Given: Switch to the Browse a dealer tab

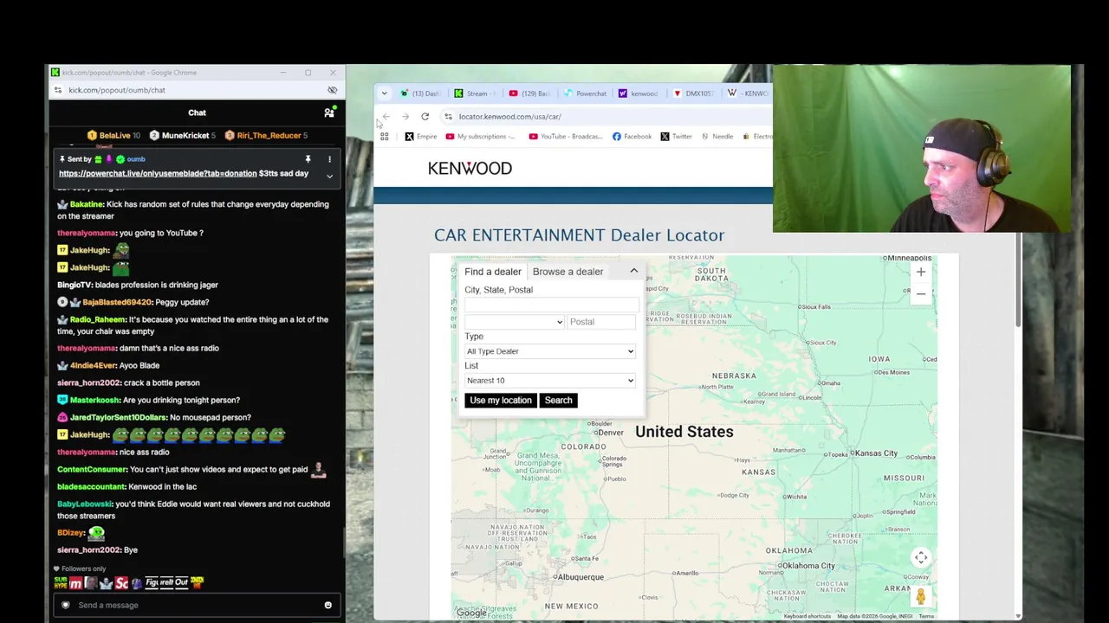Looking at the screenshot, I should click(567, 272).
